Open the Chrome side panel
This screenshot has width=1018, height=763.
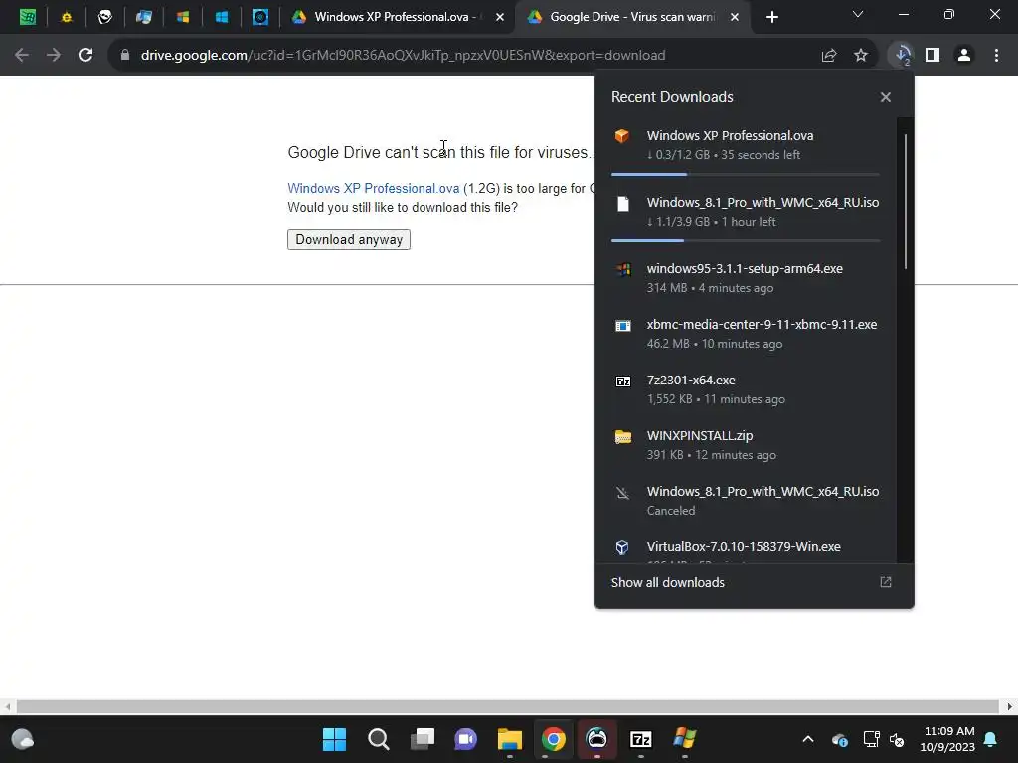point(933,56)
